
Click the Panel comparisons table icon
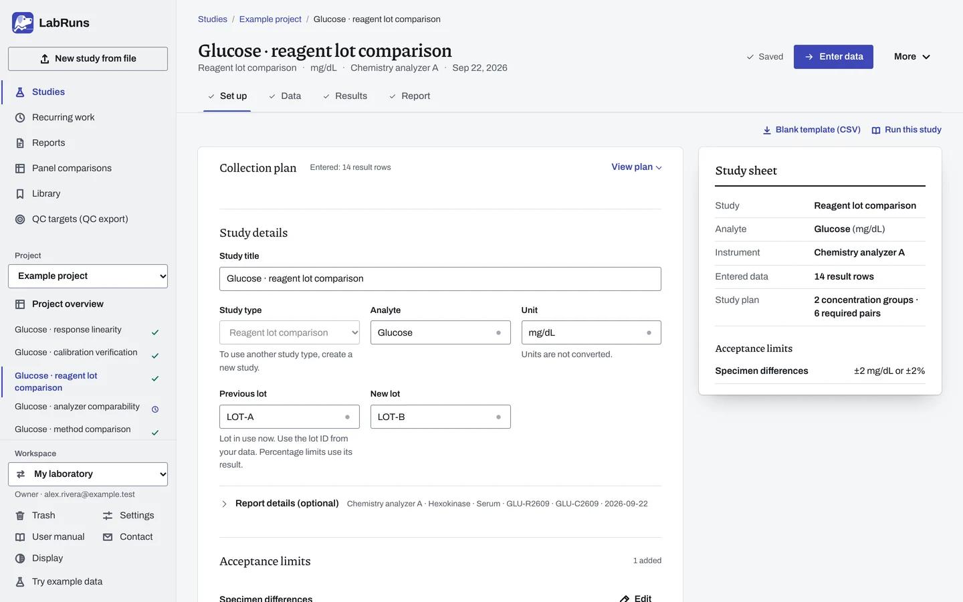tap(20, 169)
